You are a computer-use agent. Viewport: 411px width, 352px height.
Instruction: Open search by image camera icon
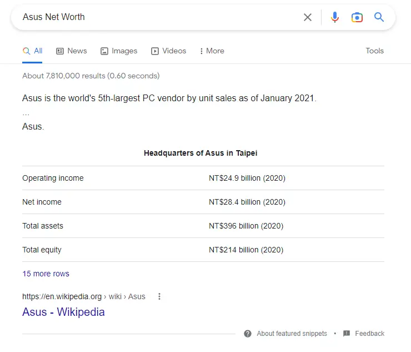pyautogui.click(x=357, y=17)
